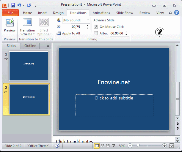Open the File backstage button
The image size is (182, 152).
[10, 13]
